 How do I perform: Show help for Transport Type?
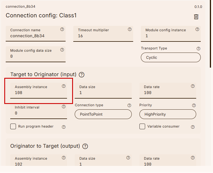[x=198, y=49]
